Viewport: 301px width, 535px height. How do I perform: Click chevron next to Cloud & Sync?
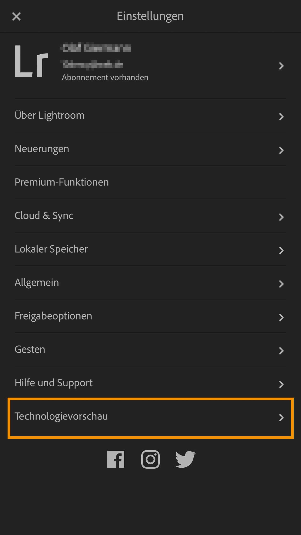pyautogui.click(x=281, y=217)
